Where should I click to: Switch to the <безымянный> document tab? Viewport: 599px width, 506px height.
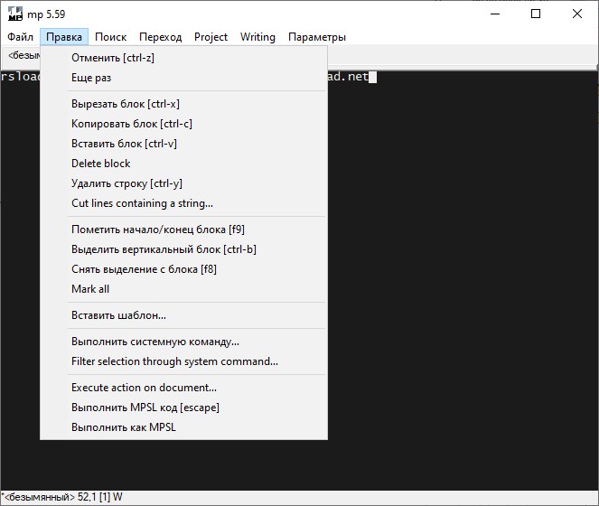tap(23, 56)
